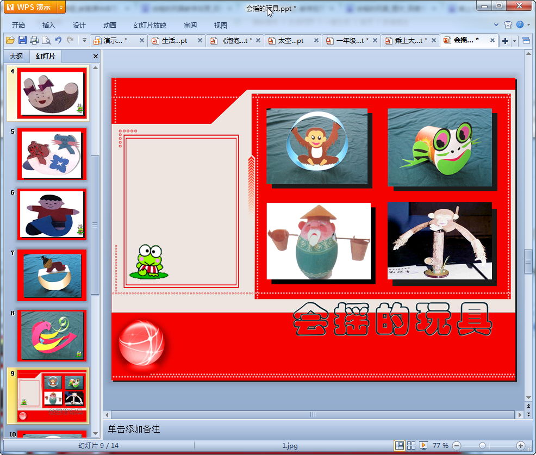Open the 审阅 ribbon tab

(190, 26)
